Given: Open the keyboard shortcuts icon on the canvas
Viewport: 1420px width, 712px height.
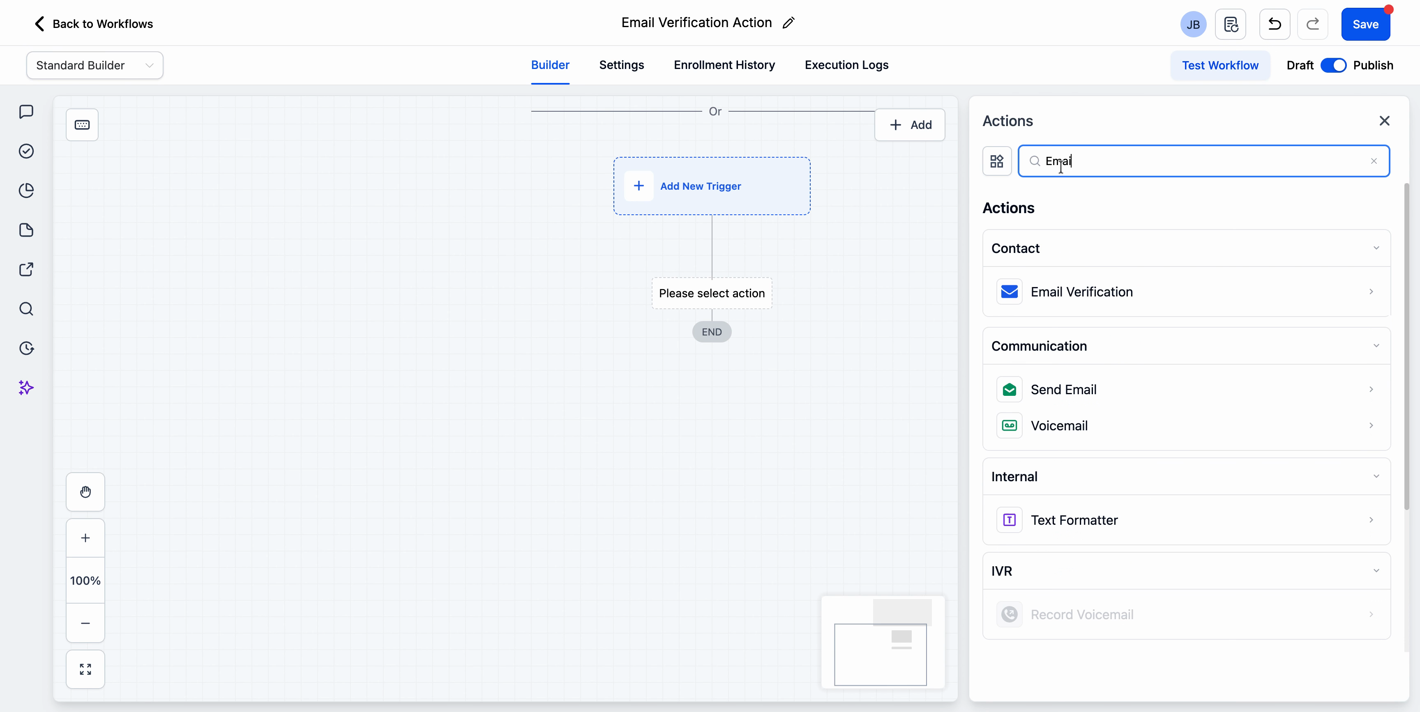Looking at the screenshot, I should click(82, 124).
